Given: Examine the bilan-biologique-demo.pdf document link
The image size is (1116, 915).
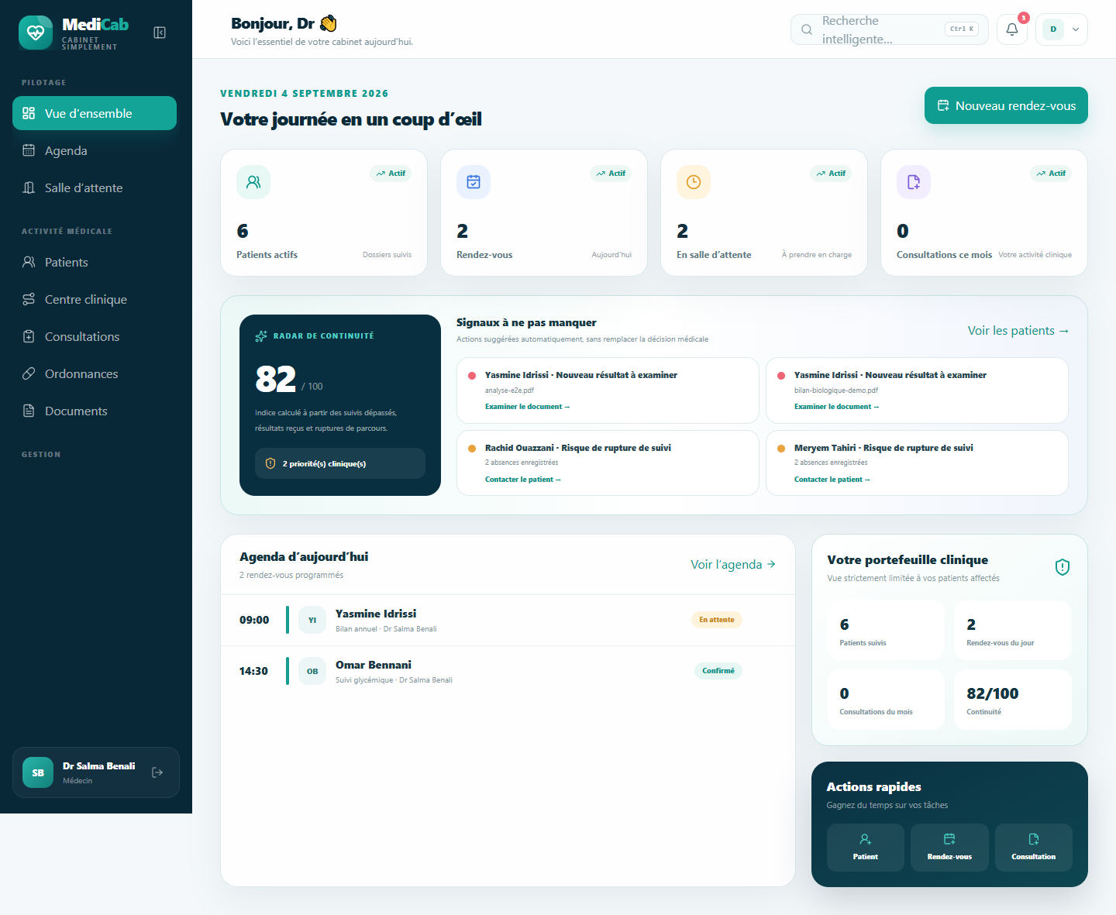Looking at the screenshot, I should tap(837, 407).
